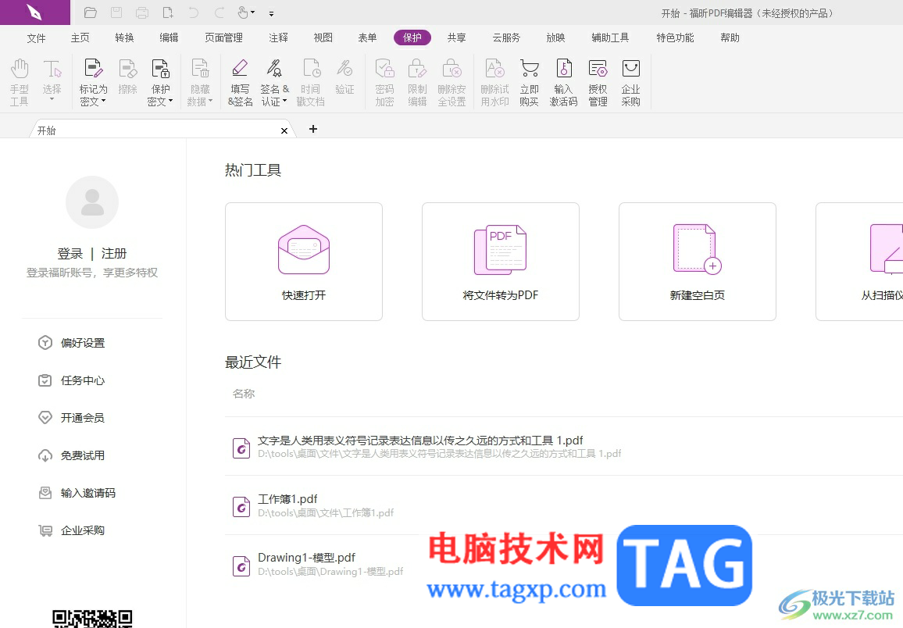Click the Login (登录) link

pos(70,254)
